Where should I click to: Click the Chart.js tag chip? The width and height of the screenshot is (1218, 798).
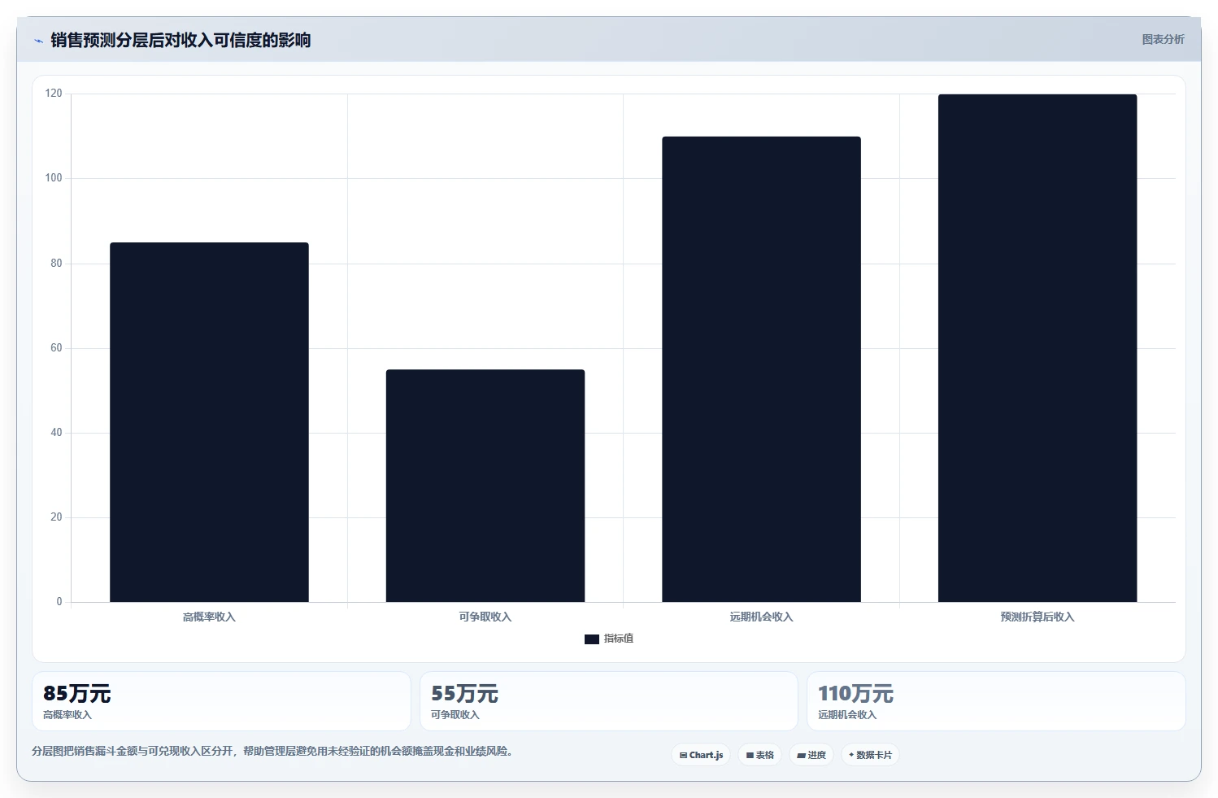coord(701,755)
